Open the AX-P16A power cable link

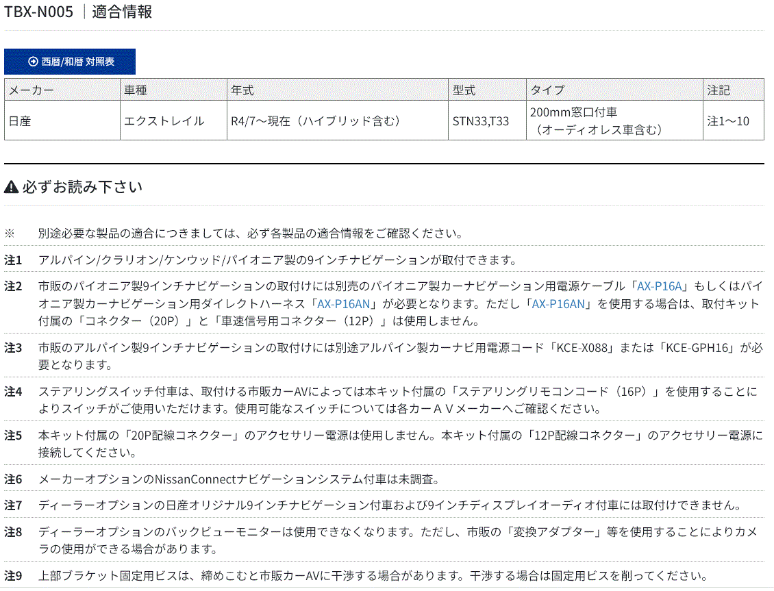click(x=662, y=286)
